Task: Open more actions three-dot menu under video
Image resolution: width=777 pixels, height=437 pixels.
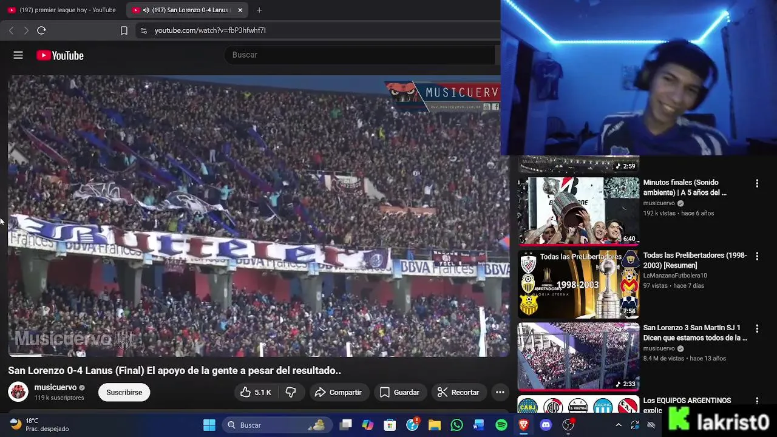Action: pos(500,393)
